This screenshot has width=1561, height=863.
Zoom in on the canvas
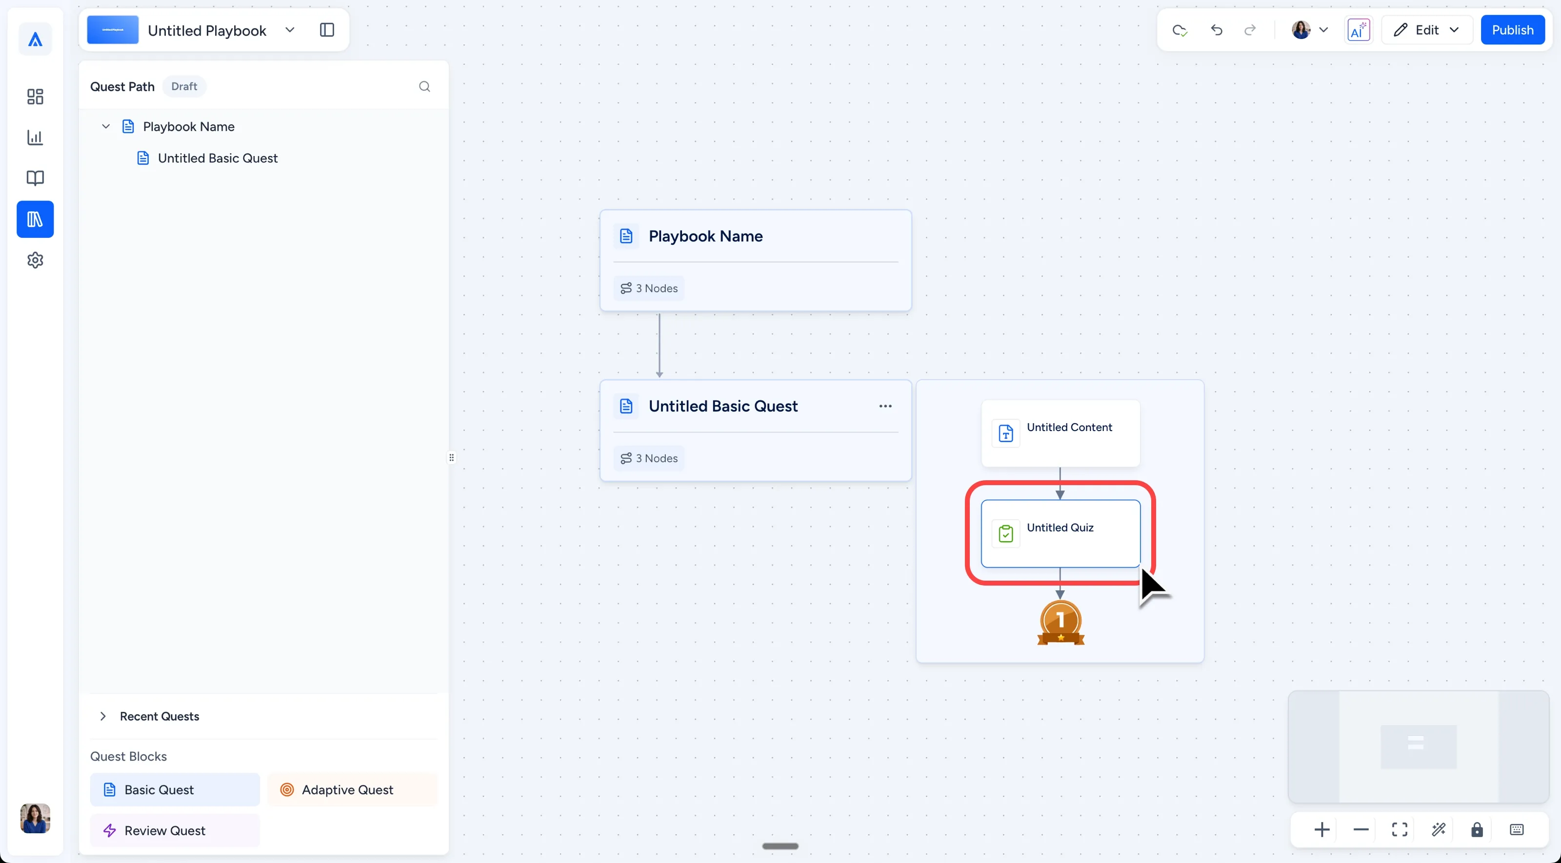[x=1321, y=829]
